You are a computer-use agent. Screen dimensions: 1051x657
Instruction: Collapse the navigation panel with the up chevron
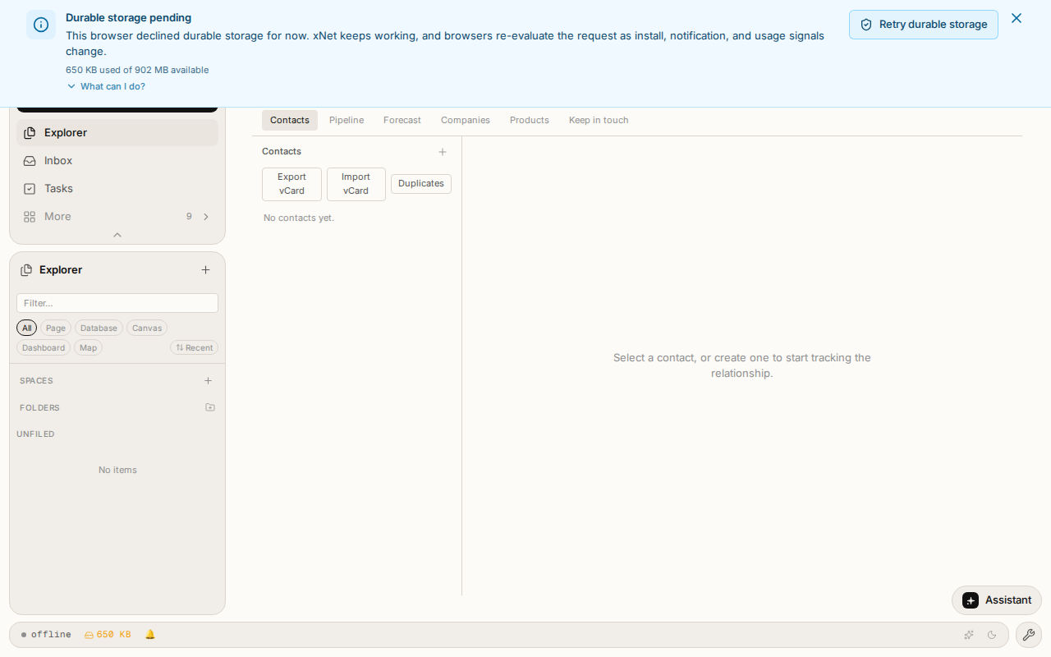pos(117,235)
